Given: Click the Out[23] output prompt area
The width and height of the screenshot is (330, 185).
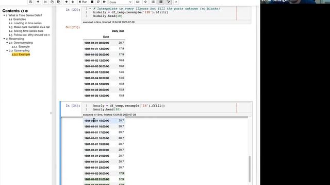Looking at the screenshot, I should coord(73,27).
